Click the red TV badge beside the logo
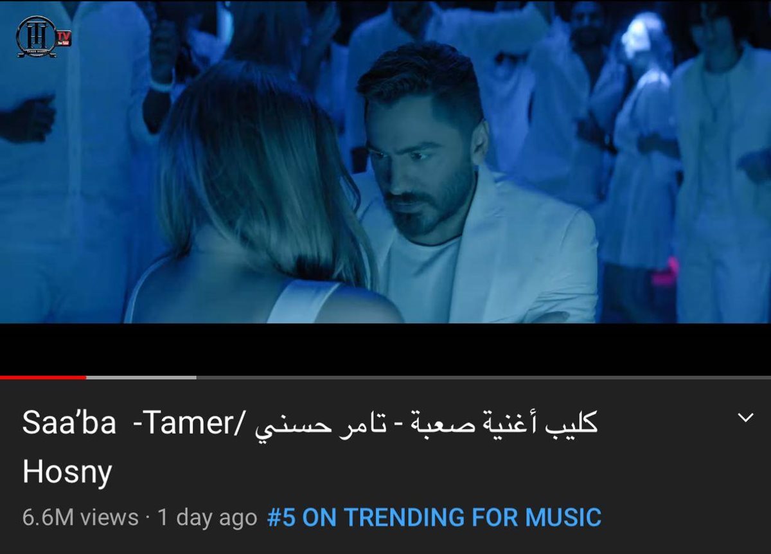771x554 pixels. coord(64,37)
